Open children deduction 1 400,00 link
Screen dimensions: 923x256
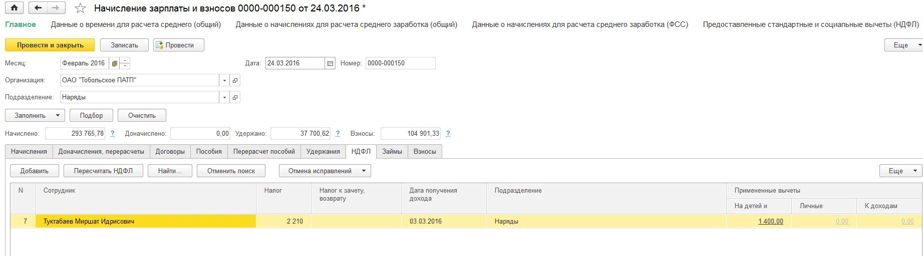tap(770, 222)
